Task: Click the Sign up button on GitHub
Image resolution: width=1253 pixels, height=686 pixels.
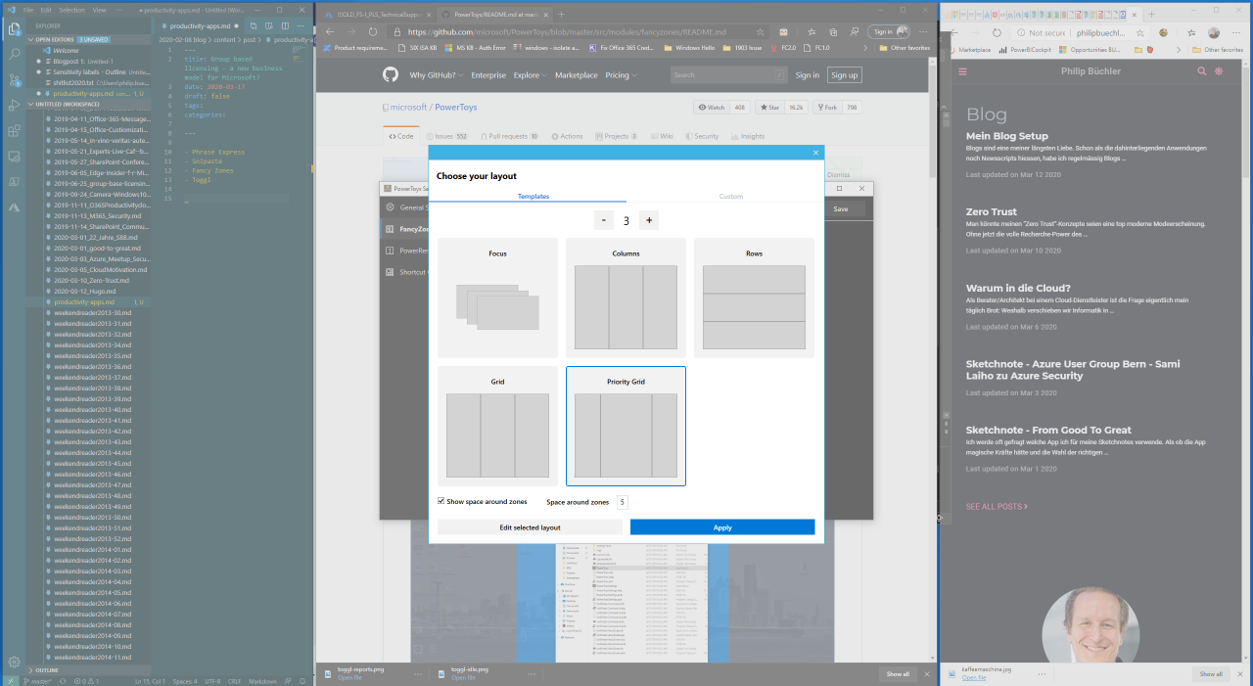Action: (844, 75)
